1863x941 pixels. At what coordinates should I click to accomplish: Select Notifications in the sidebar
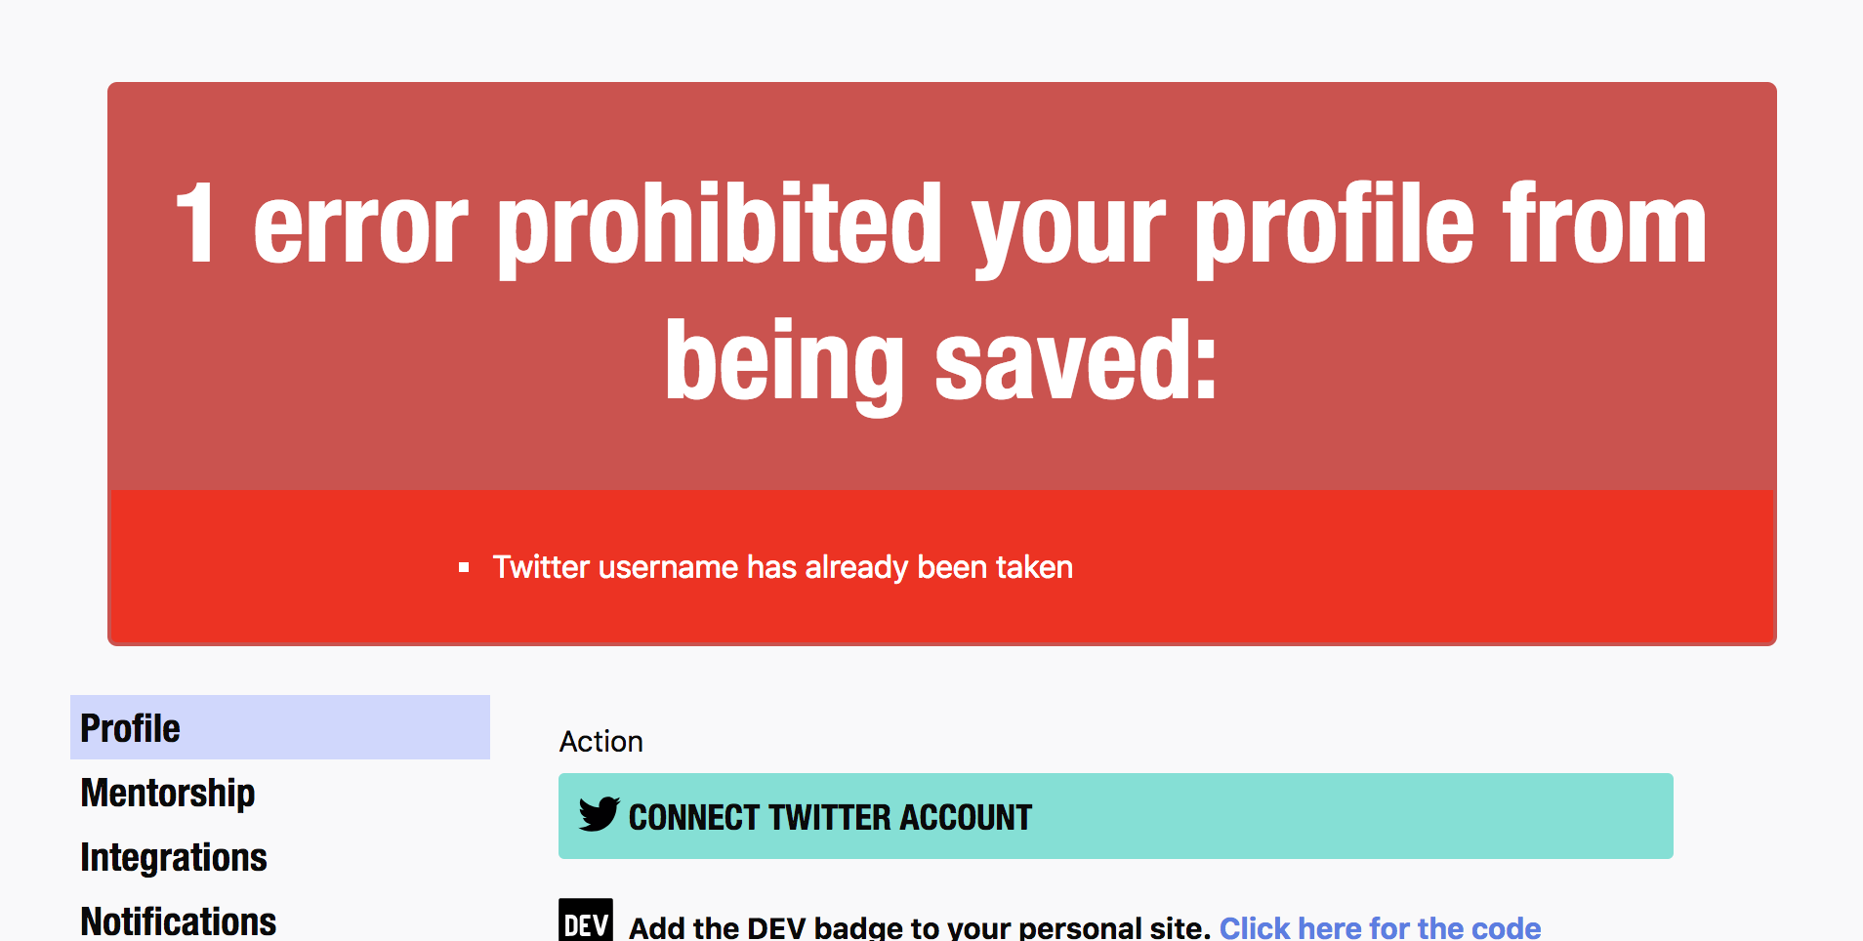pos(178,919)
